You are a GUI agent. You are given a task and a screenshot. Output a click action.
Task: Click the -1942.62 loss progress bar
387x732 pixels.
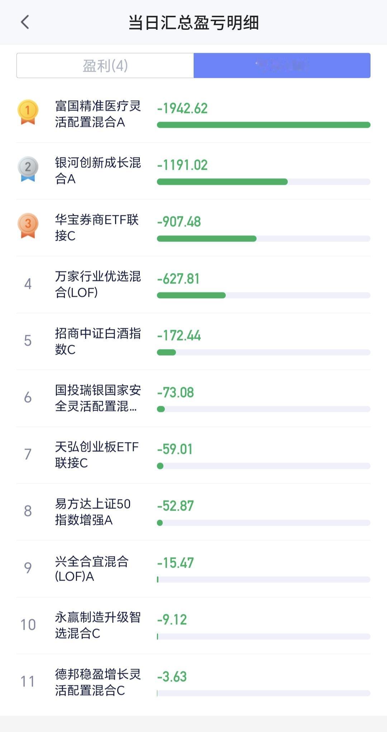click(x=263, y=125)
